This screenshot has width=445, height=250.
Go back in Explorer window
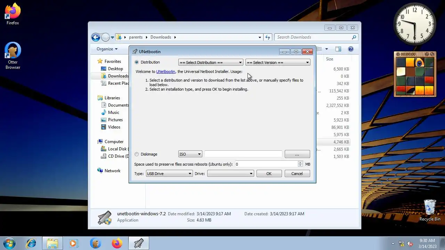pos(96,37)
